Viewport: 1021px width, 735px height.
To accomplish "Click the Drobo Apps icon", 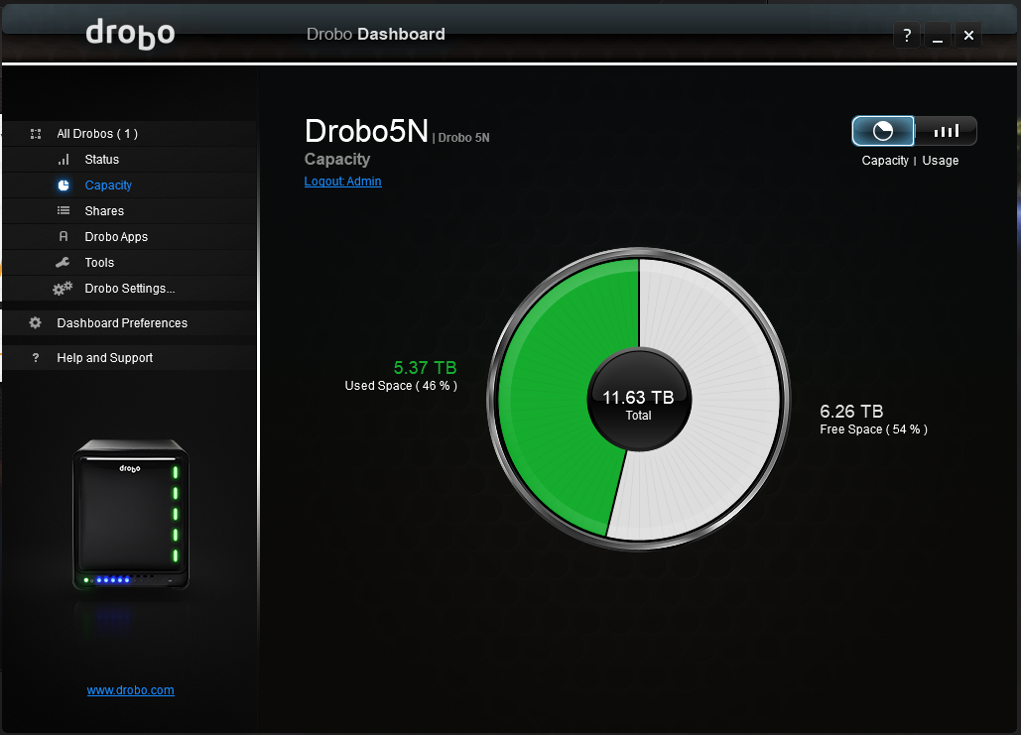I will coord(64,236).
